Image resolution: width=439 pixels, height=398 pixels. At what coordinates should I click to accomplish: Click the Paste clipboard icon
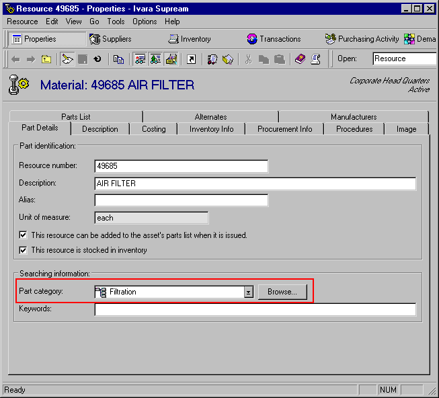click(280, 59)
